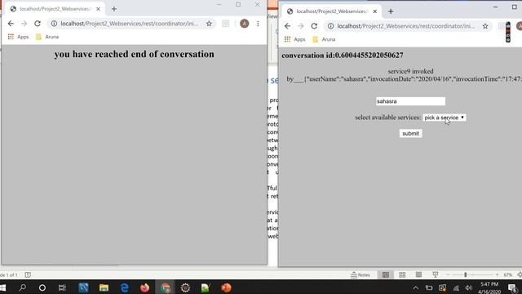Close the tab in left browser window
Image resolution: width=522 pixels, height=294 pixels.
tap(98, 9)
